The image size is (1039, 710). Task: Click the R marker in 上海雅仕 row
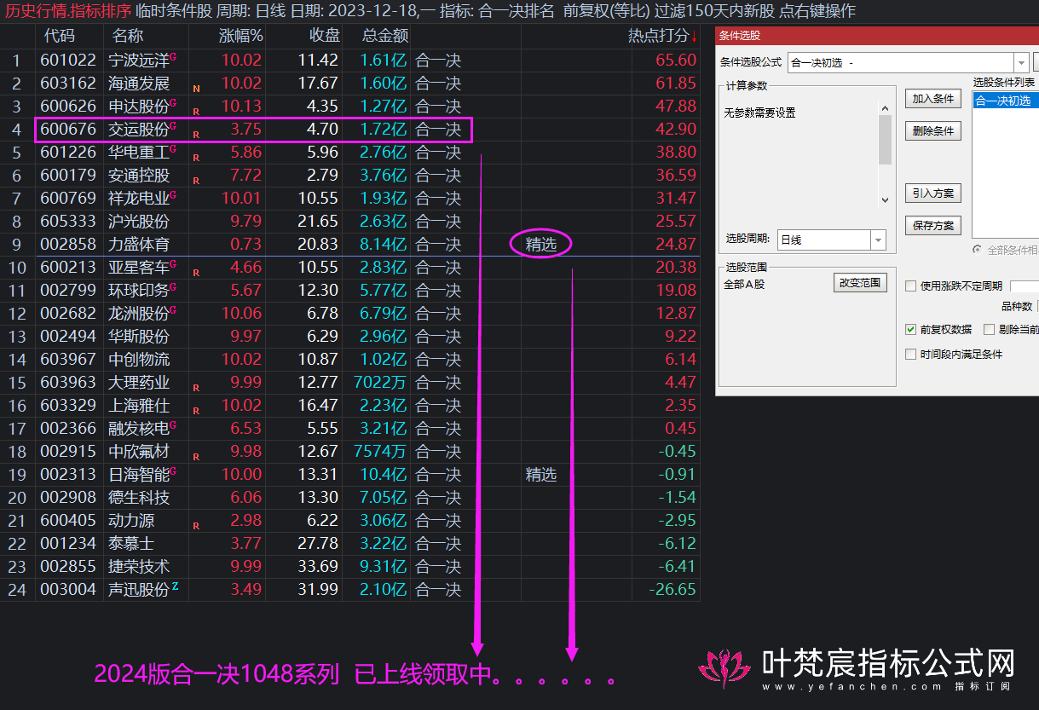click(x=196, y=410)
